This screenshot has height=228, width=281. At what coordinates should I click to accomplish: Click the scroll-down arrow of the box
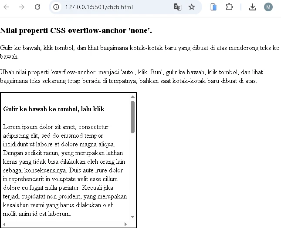point(132,217)
